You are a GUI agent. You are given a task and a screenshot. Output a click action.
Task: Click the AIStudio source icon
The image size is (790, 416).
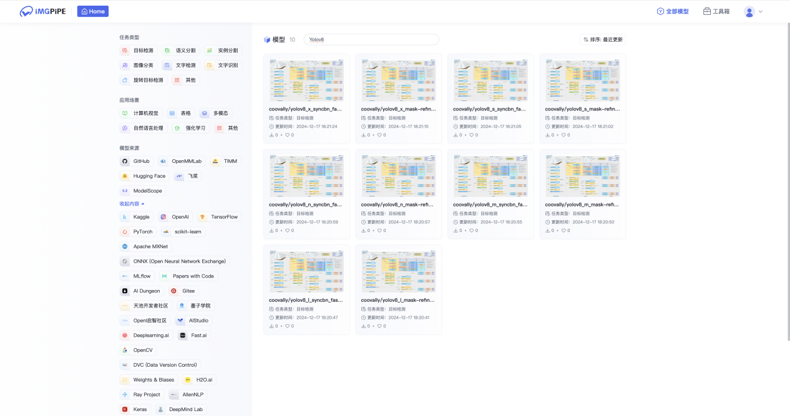pyautogui.click(x=180, y=321)
